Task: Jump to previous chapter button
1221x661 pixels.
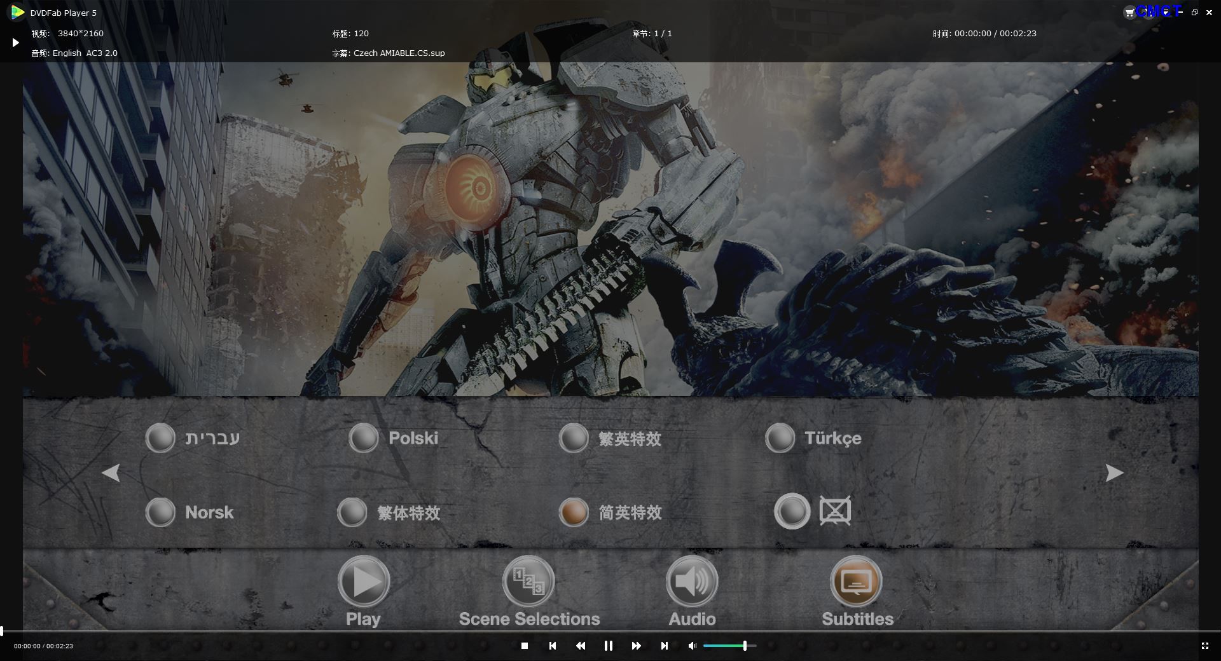Action: (553, 646)
